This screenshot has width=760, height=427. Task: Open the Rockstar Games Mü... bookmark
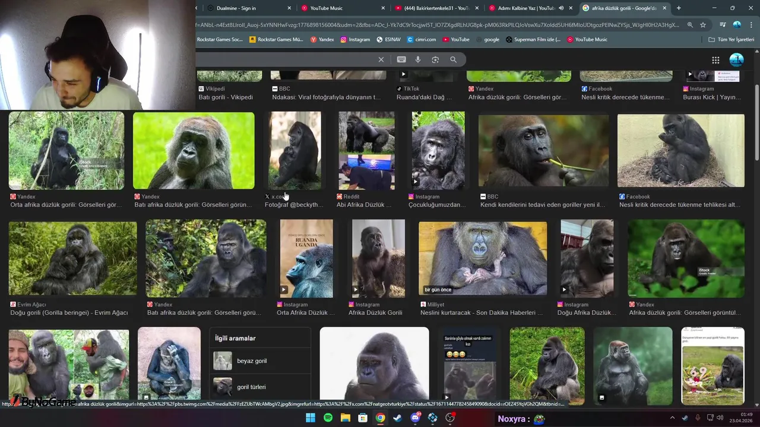click(x=276, y=40)
